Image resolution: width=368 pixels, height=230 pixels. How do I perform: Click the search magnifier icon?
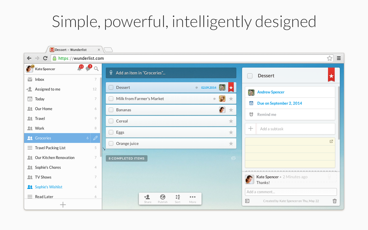click(x=96, y=69)
